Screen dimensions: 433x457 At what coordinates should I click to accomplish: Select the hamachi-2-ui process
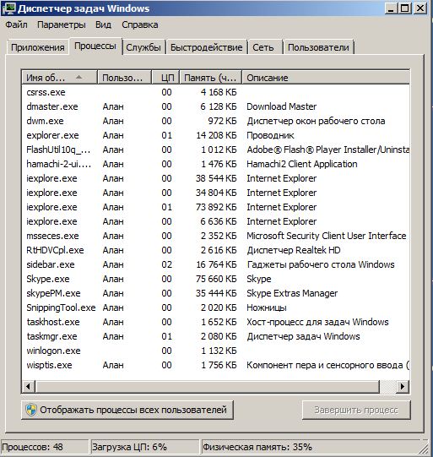tap(215, 164)
